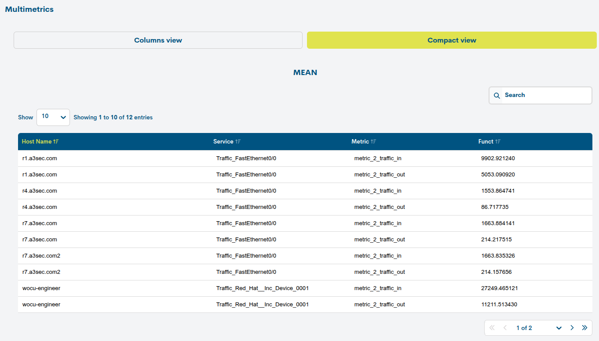This screenshot has width=599, height=341.
Task: Sort by Funct column icon
Action: click(x=498, y=142)
